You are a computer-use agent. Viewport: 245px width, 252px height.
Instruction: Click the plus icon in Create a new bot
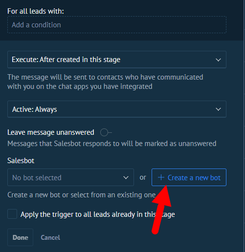pos(161,177)
